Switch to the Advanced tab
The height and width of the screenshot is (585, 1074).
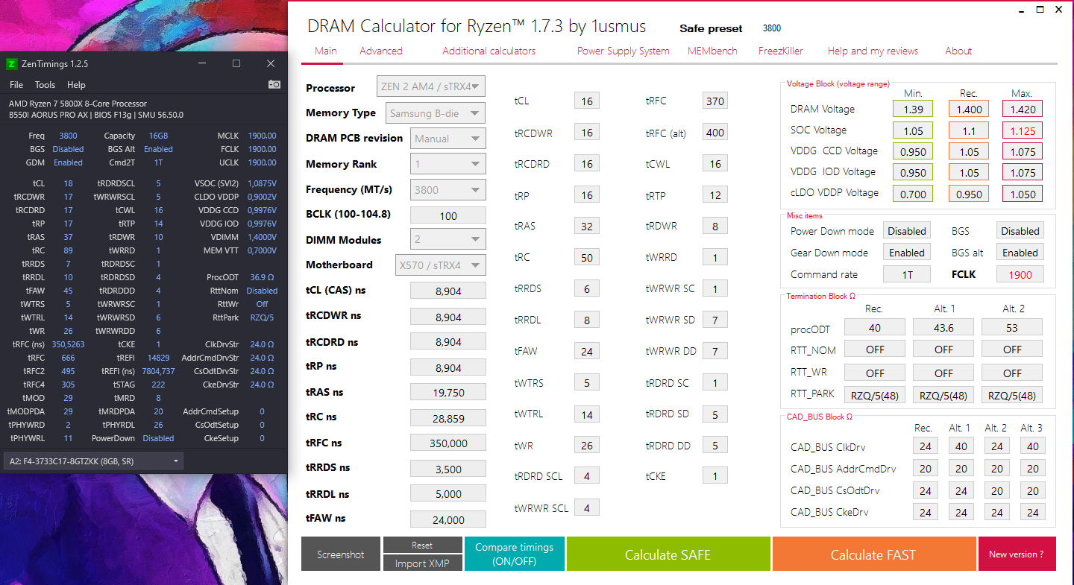(x=380, y=51)
